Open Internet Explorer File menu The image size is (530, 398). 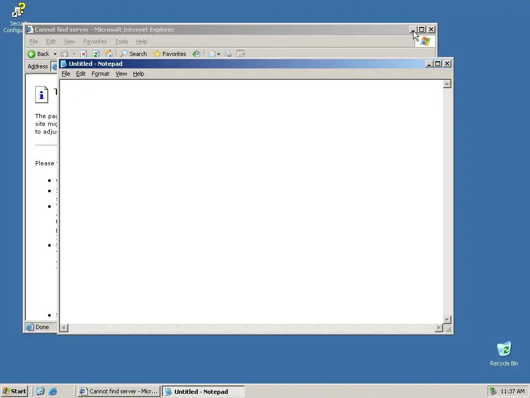click(34, 41)
